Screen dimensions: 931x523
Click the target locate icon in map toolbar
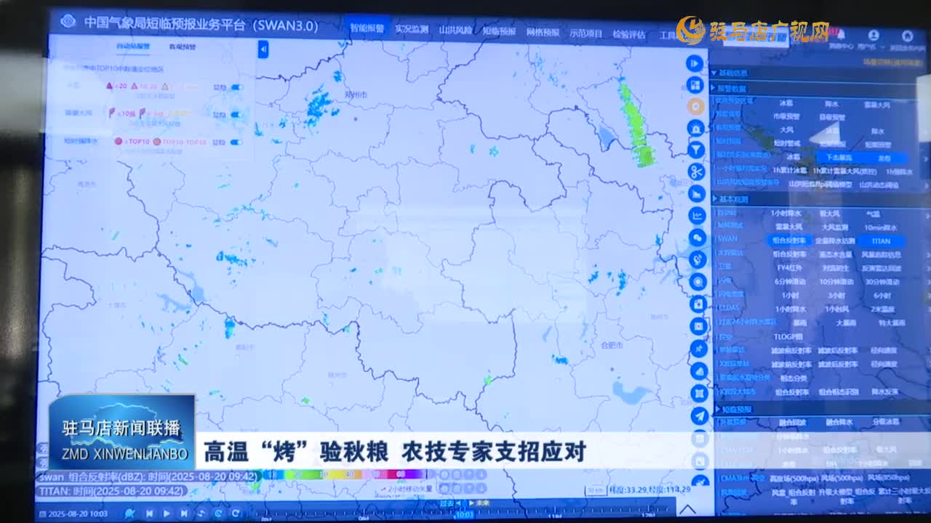(x=698, y=282)
